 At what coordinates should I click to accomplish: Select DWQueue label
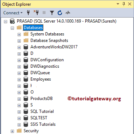[40, 73]
